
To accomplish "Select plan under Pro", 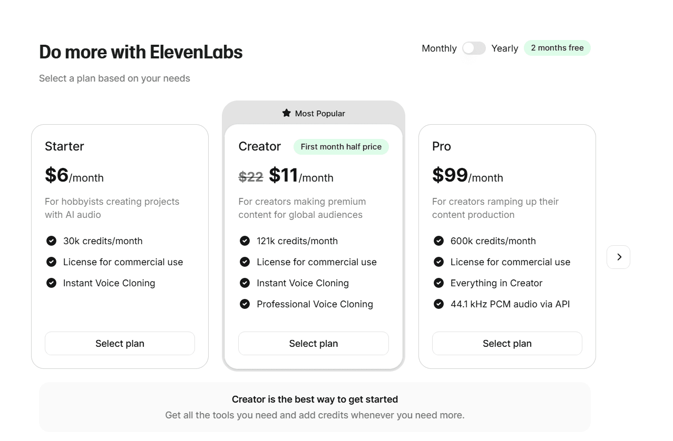I will coord(507,344).
